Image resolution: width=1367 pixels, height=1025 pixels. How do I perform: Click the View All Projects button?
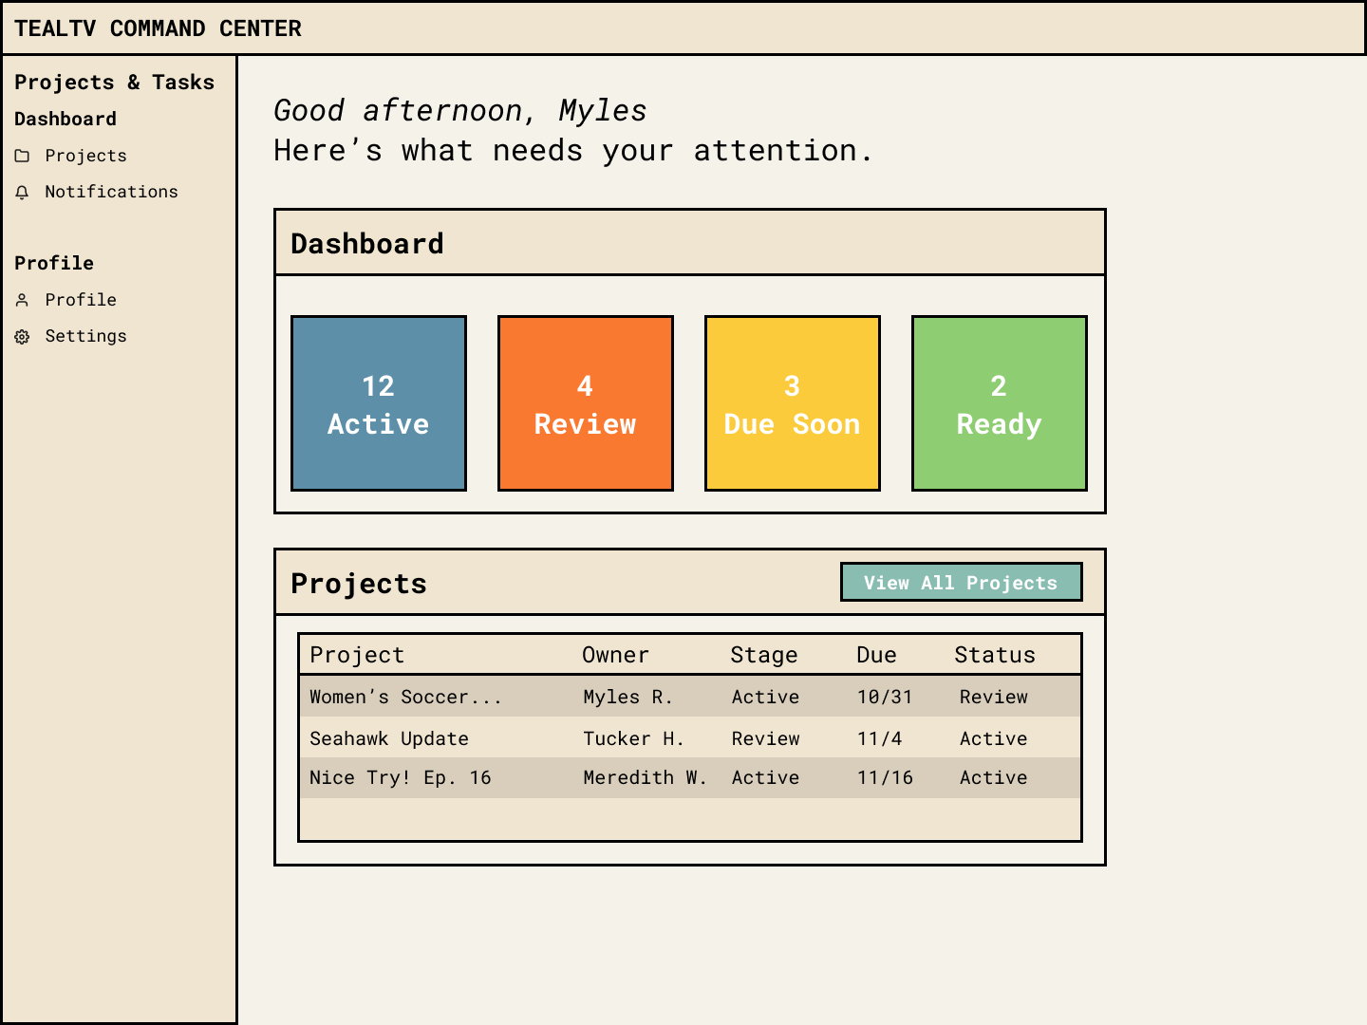pyautogui.click(x=961, y=583)
